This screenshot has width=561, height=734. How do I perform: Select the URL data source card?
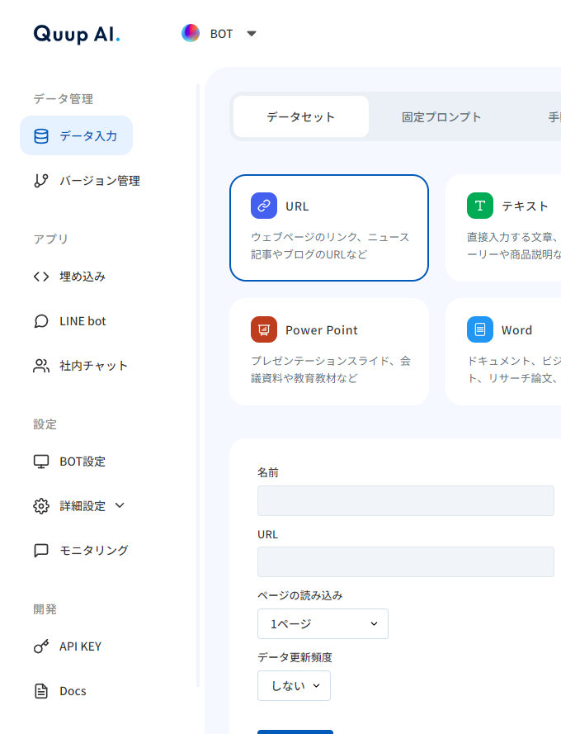(329, 228)
